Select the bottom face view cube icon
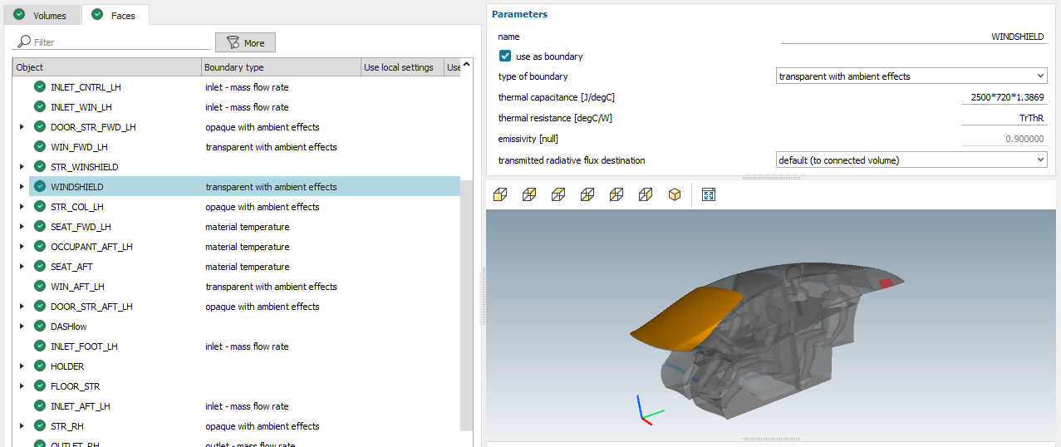 (x=587, y=194)
